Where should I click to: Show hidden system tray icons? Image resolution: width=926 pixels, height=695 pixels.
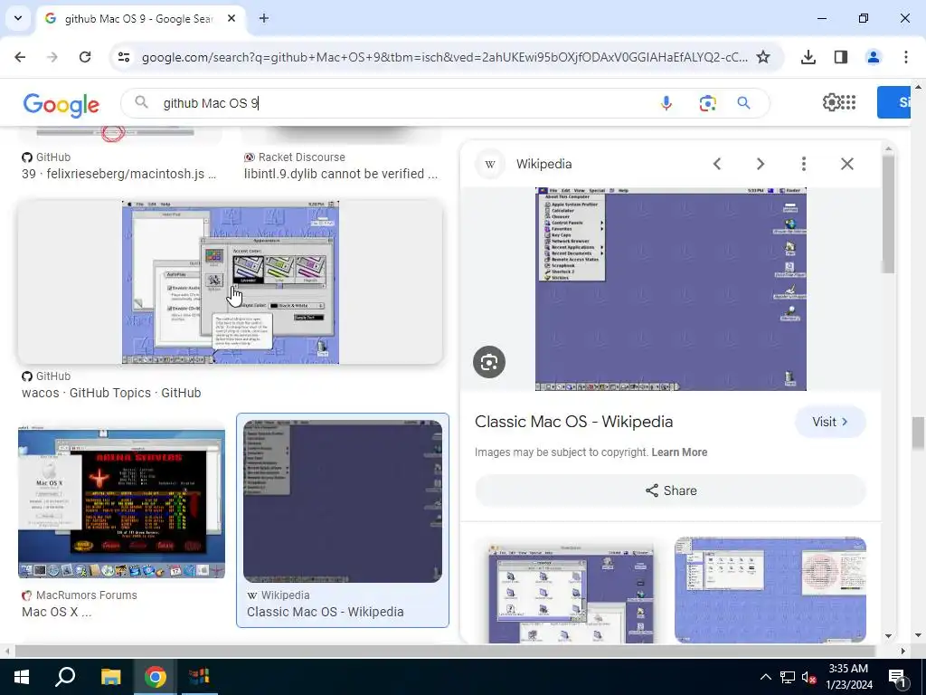(x=765, y=677)
